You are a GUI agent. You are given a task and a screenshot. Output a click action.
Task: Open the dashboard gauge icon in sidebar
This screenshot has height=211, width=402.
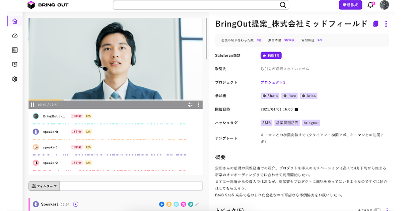(x=15, y=36)
